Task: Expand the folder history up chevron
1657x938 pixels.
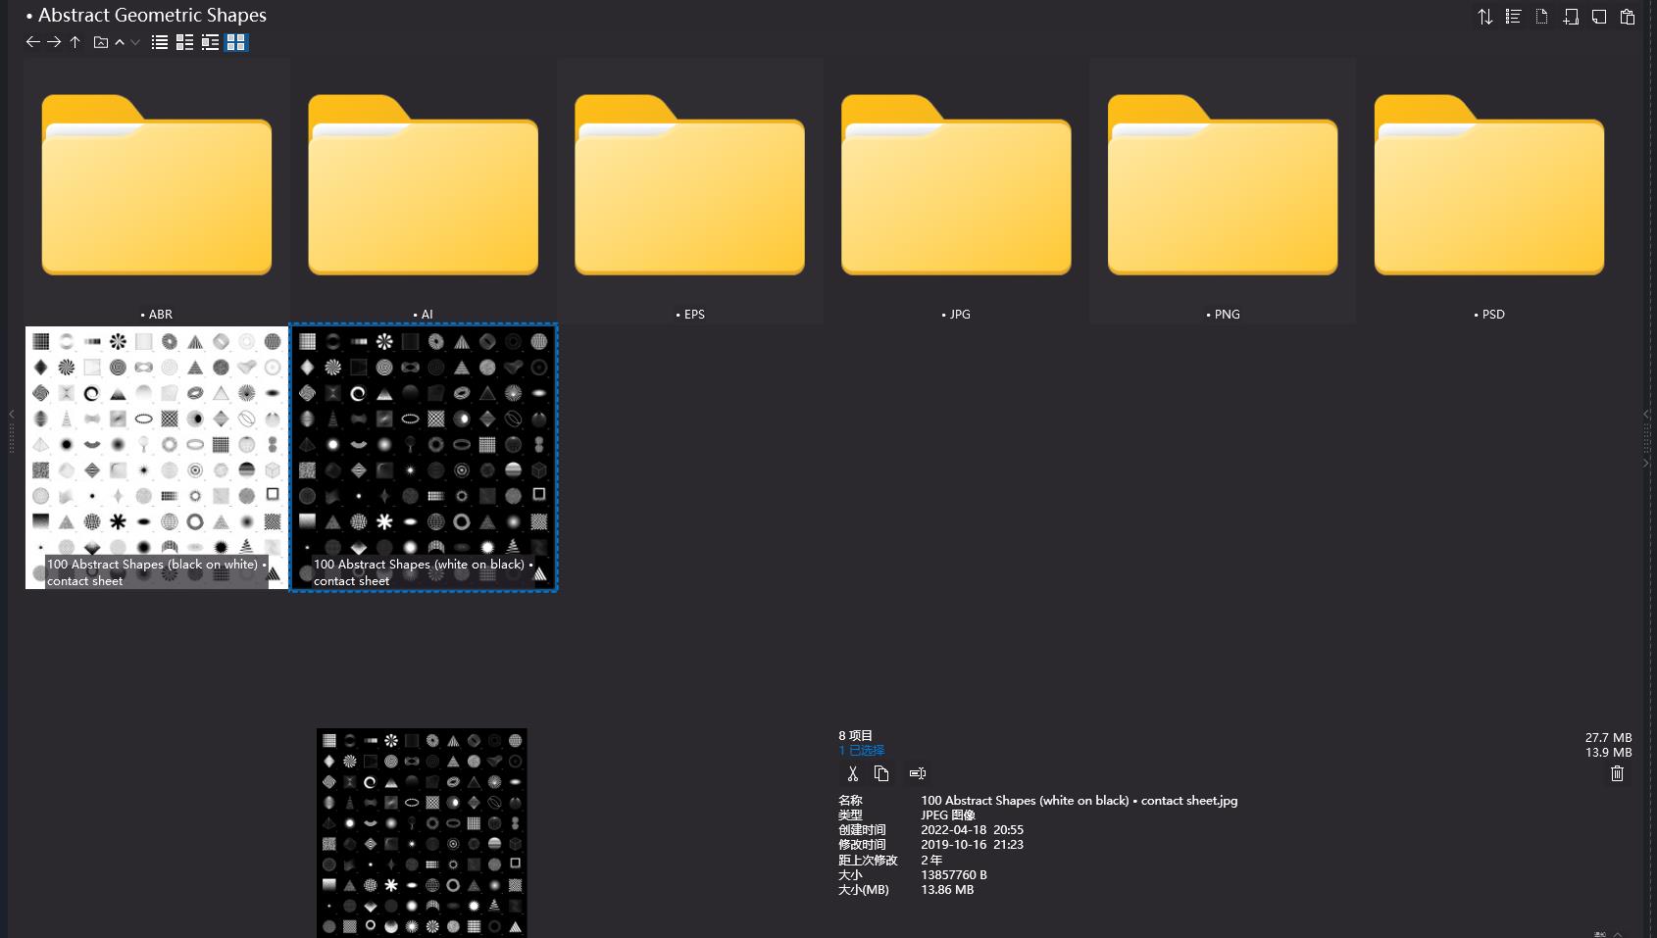Action: click(x=120, y=42)
